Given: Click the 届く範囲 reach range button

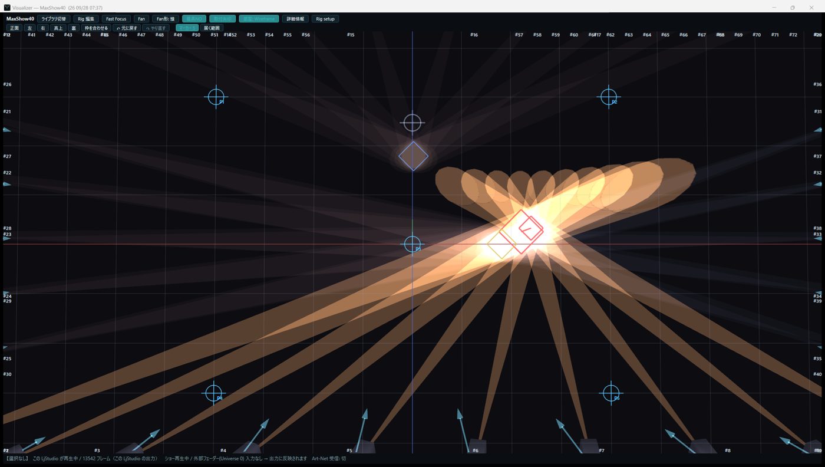Looking at the screenshot, I should [x=212, y=28].
